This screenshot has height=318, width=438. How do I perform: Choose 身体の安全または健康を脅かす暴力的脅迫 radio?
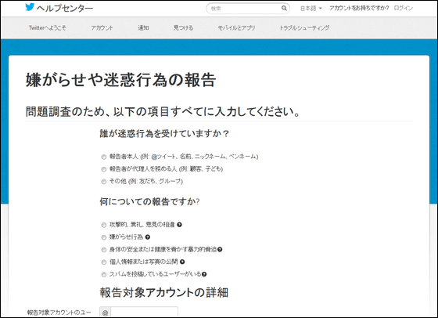point(104,250)
